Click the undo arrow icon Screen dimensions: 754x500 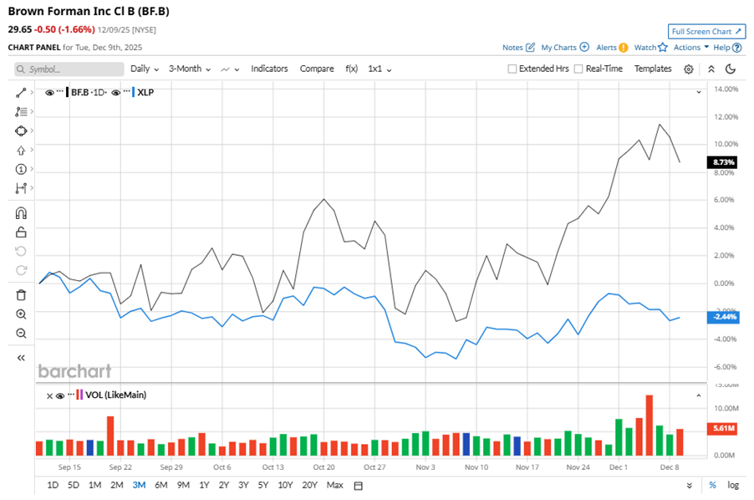click(x=21, y=252)
